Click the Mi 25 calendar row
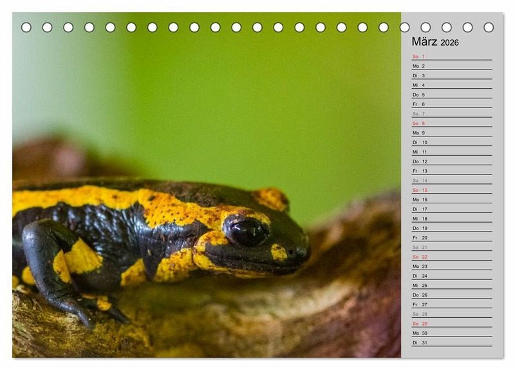This screenshot has width=515, height=370. (x=451, y=286)
